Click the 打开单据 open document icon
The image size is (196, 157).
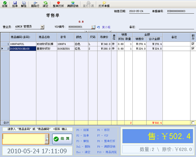tap(104, 4)
